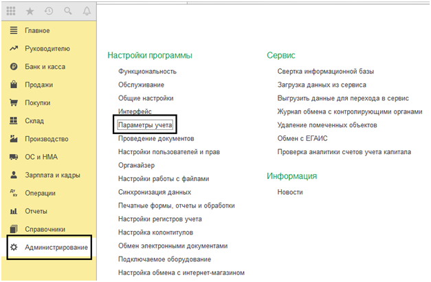Open the Справочники section

coord(45,229)
